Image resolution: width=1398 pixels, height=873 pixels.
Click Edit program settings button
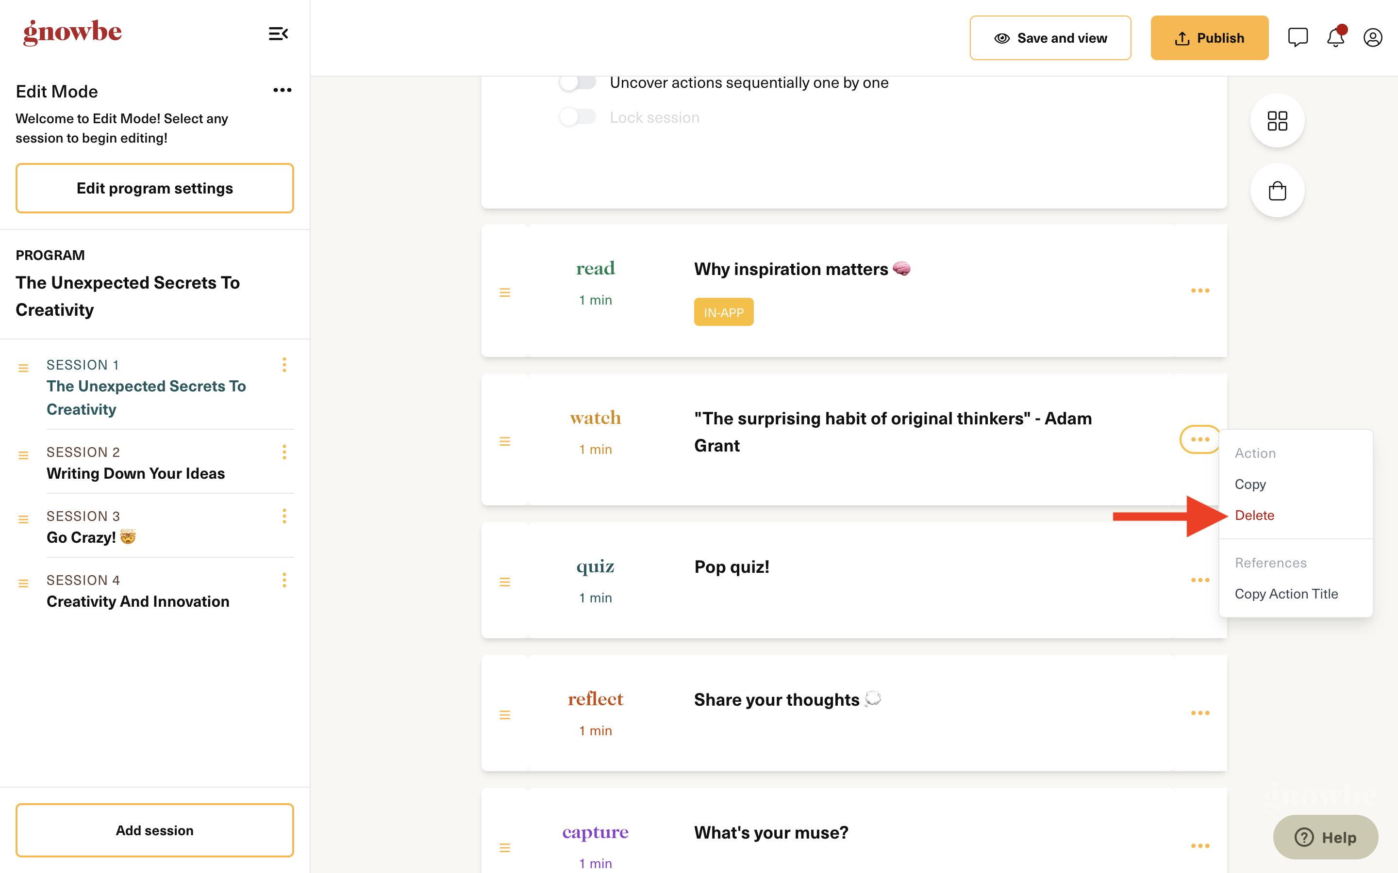tap(155, 188)
